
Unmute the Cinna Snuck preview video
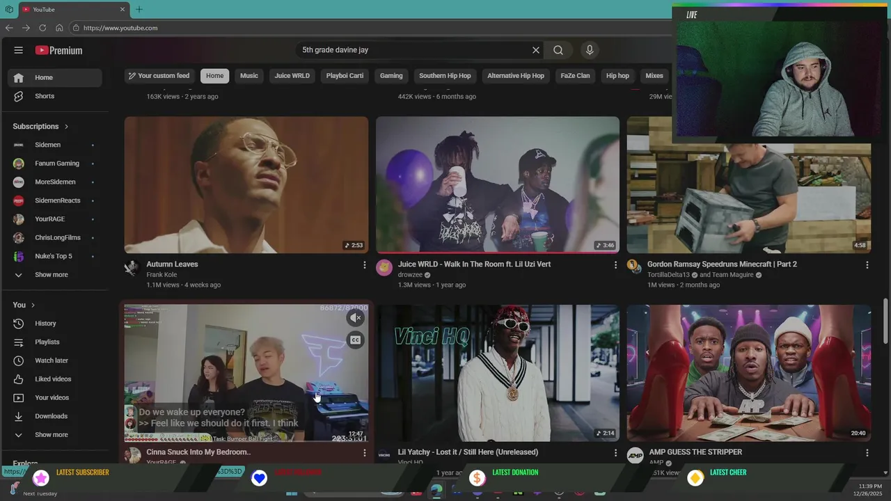tap(356, 318)
